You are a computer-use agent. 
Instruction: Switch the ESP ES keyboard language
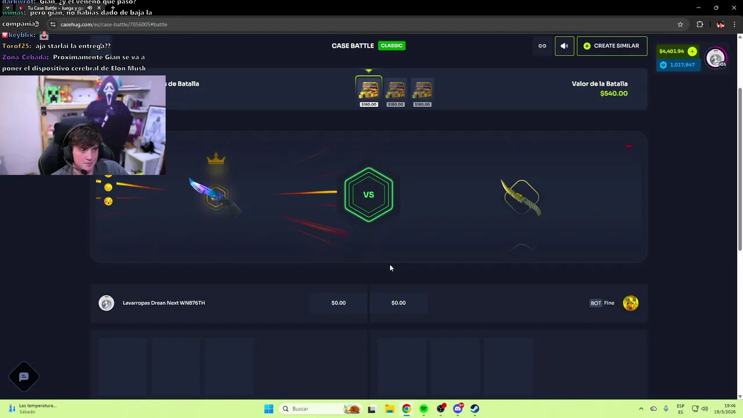680,409
